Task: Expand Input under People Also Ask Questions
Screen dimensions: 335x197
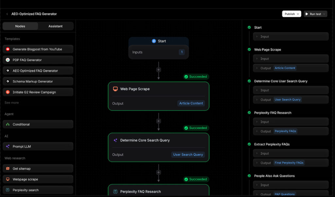Action: 291,185
